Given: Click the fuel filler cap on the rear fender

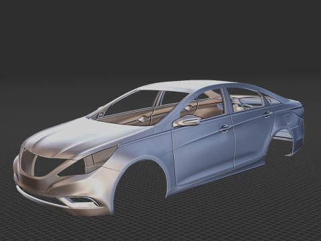Looking at the screenshot, I should [288, 118].
